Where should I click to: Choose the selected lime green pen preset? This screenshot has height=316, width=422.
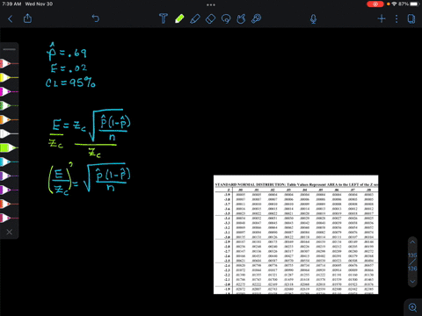[9, 147]
